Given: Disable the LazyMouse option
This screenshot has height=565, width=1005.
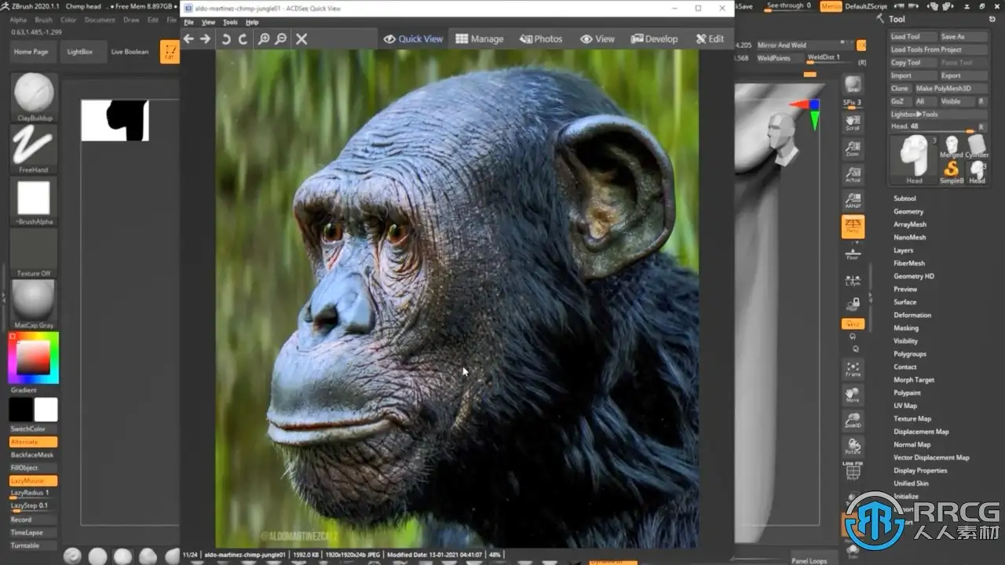Looking at the screenshot, I should point(33,480).
